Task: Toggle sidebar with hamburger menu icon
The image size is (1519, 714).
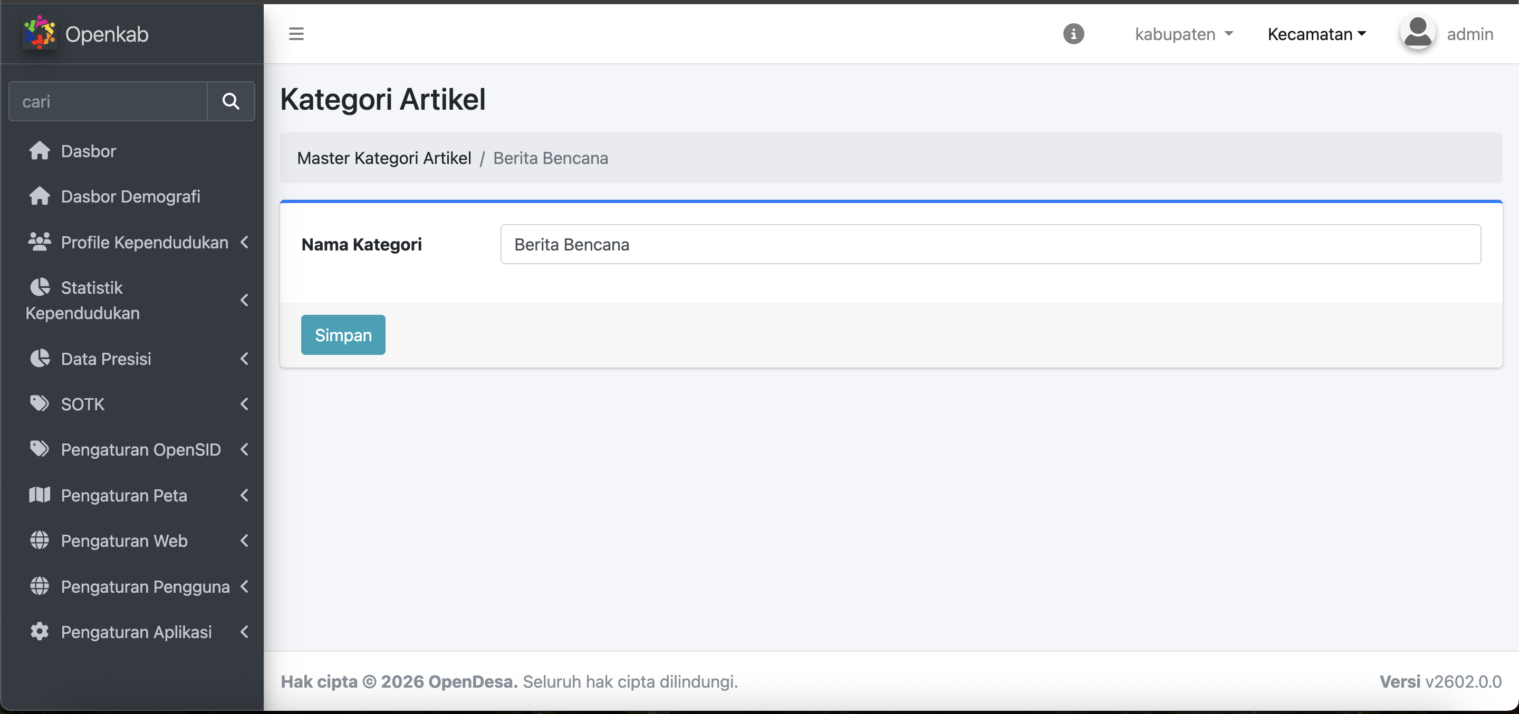Action: (296, 34)
